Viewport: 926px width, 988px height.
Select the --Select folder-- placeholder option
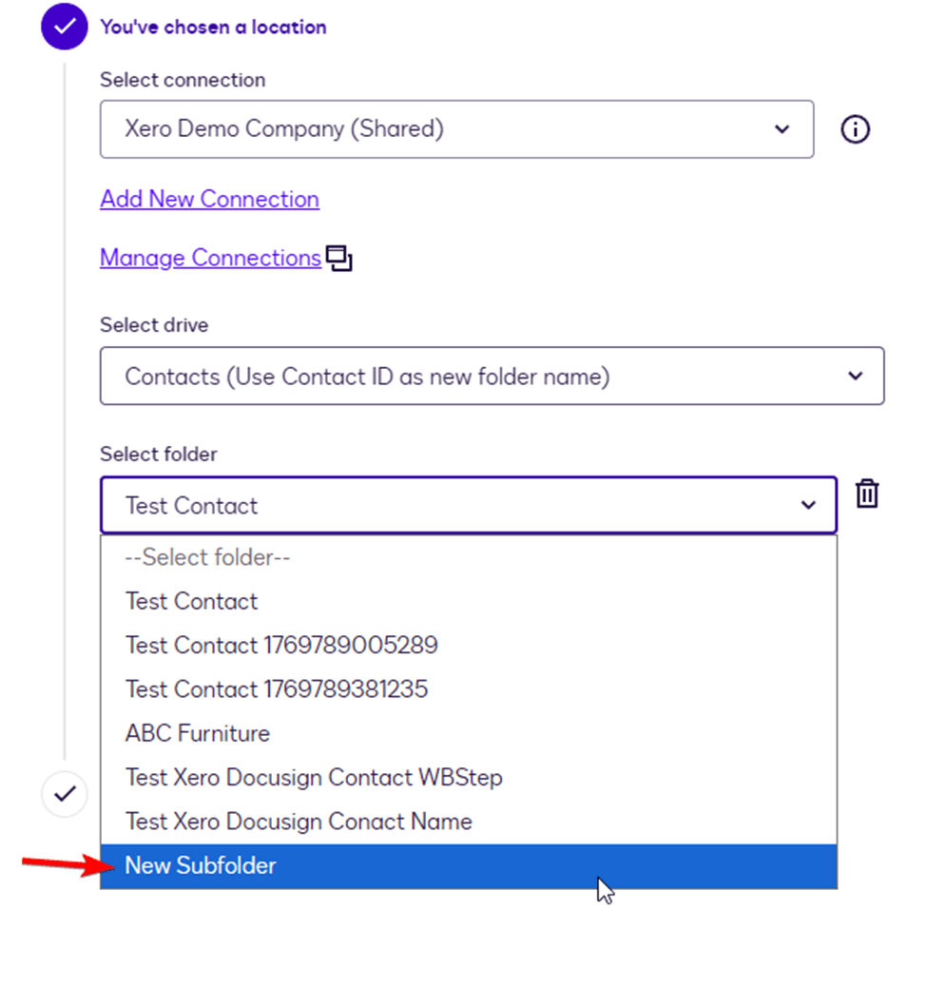207,557
